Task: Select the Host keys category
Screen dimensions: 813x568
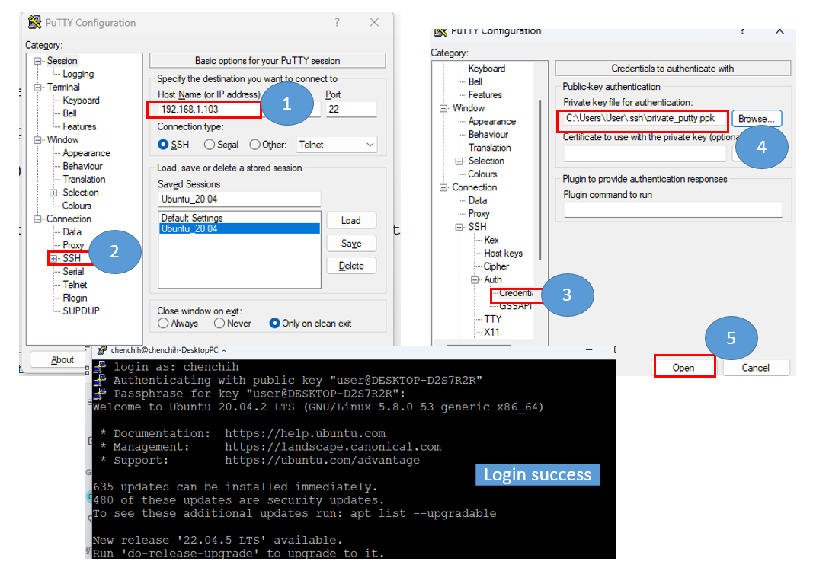Action: coord(503,254)
